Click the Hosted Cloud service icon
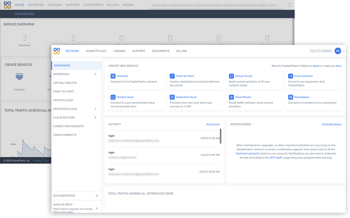350x218 pixels. coord(113,97)
